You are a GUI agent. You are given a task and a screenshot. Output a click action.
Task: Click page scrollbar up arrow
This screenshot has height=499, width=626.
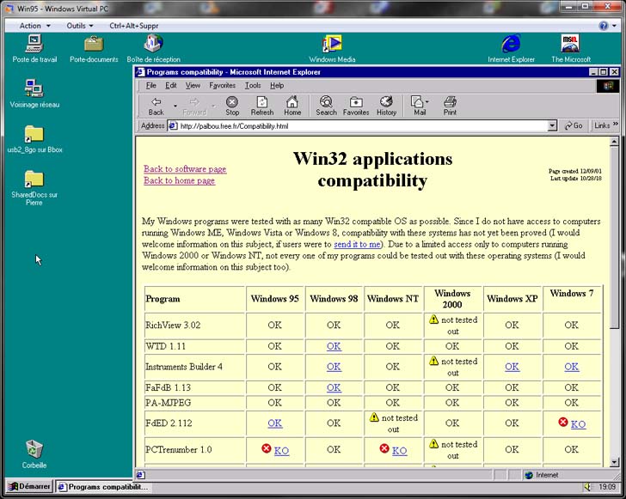614,141
